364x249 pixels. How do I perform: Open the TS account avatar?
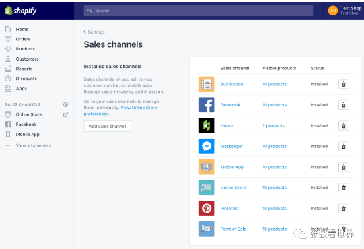[x=332, y=11]
